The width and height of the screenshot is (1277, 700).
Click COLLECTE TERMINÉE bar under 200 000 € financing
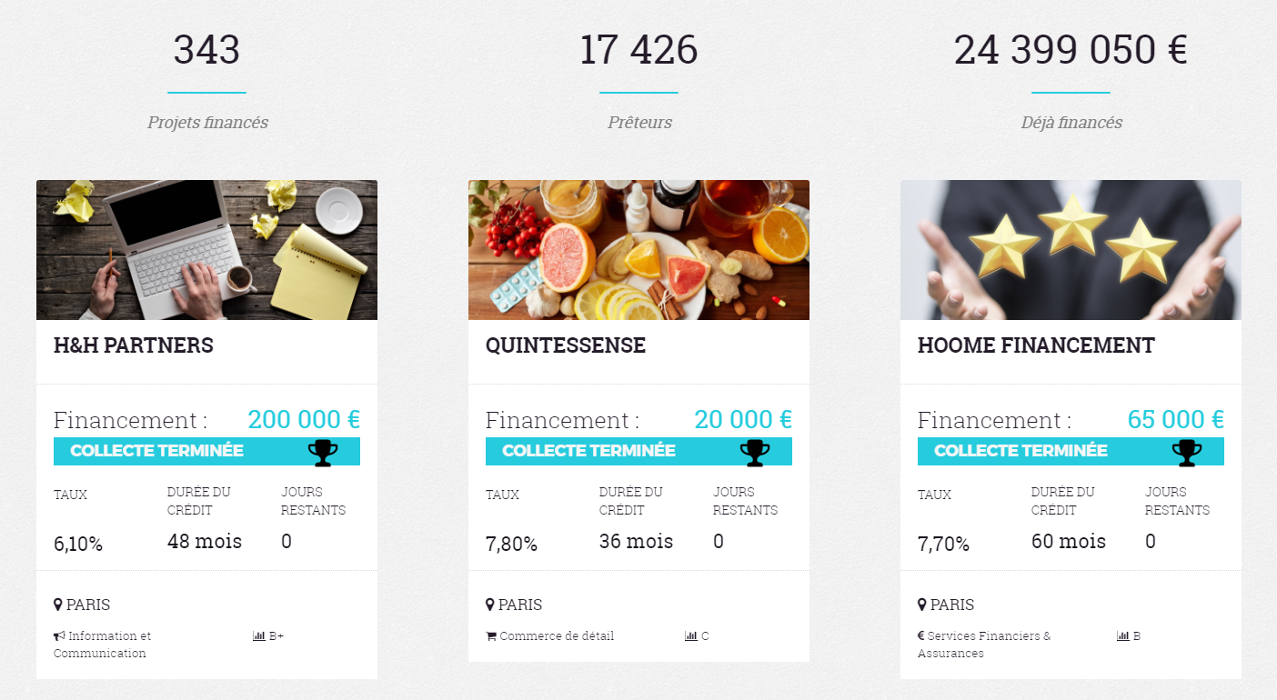[206, 451]
